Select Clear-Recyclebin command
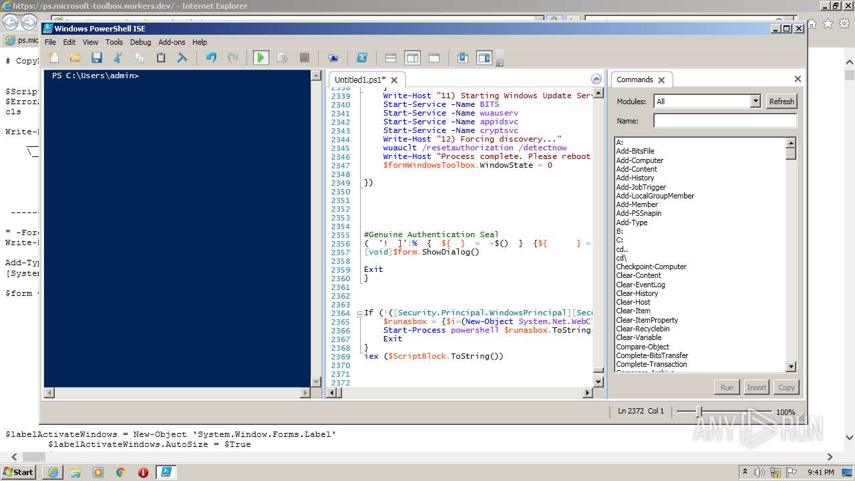This screenshot has width=855, height=481. (x=643, y=329)
